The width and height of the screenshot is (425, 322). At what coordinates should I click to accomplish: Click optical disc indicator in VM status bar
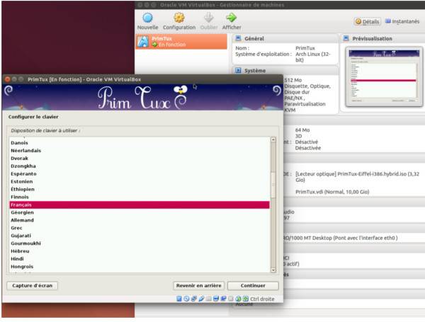[x=186, y=299]
